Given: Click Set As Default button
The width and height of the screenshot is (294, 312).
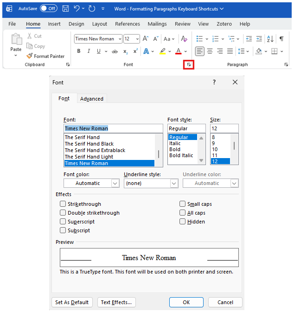Looking at the screenshot, I should [72, 302].
